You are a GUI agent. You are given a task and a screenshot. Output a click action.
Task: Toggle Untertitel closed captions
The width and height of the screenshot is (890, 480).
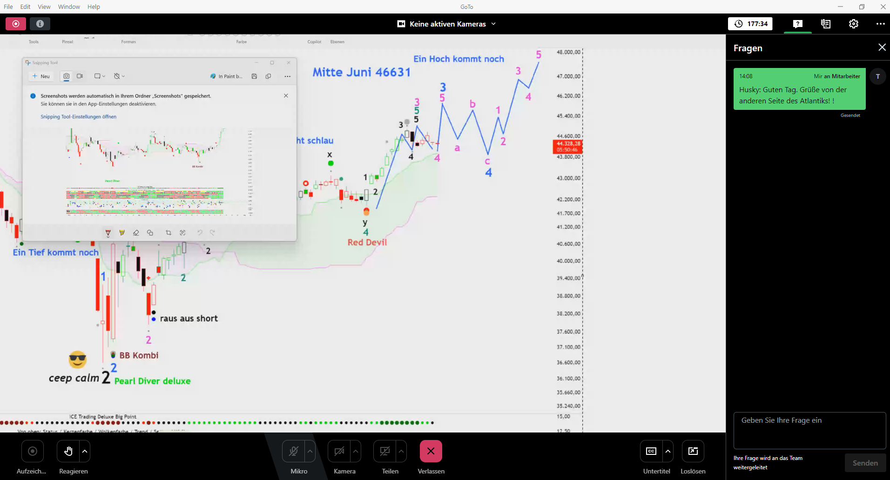coord(651,451)
